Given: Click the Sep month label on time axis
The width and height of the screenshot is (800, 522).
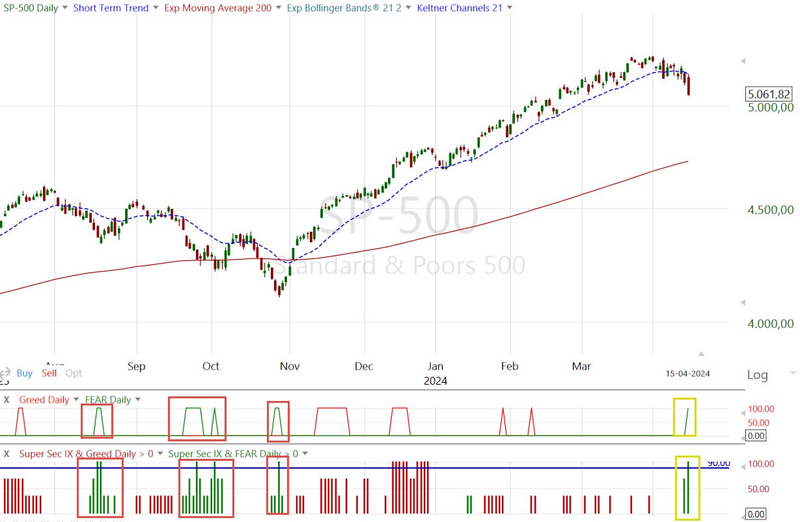Looking at the screenshot, I should coord(136,366).
